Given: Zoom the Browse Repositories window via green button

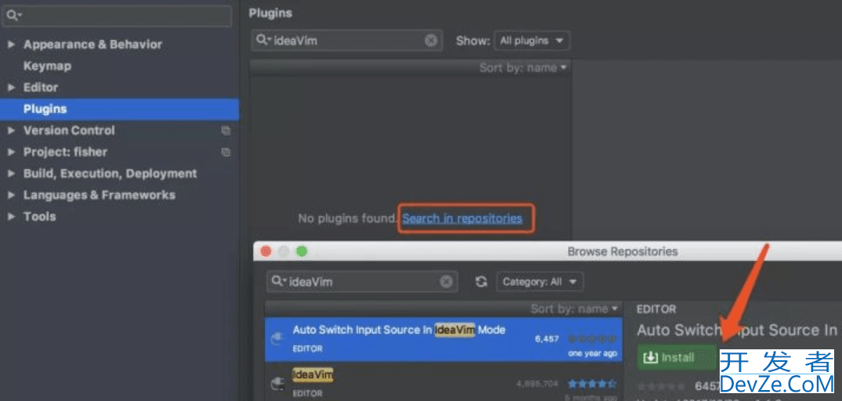Looking at the screenshot, I should click(302, 251).
